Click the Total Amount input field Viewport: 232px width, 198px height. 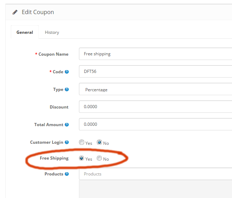155,124
